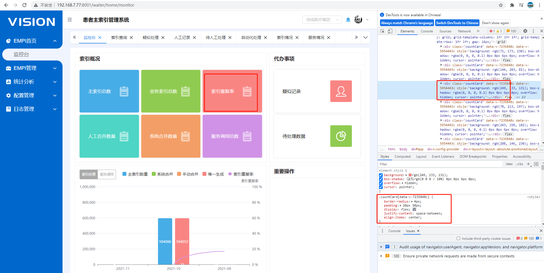
Task: Uncheck the cursor style property checkbox
Action: [x=381, y=187]
